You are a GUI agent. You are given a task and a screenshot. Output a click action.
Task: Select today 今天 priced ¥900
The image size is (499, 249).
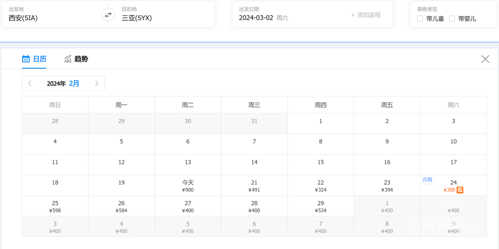coord(188,185)
